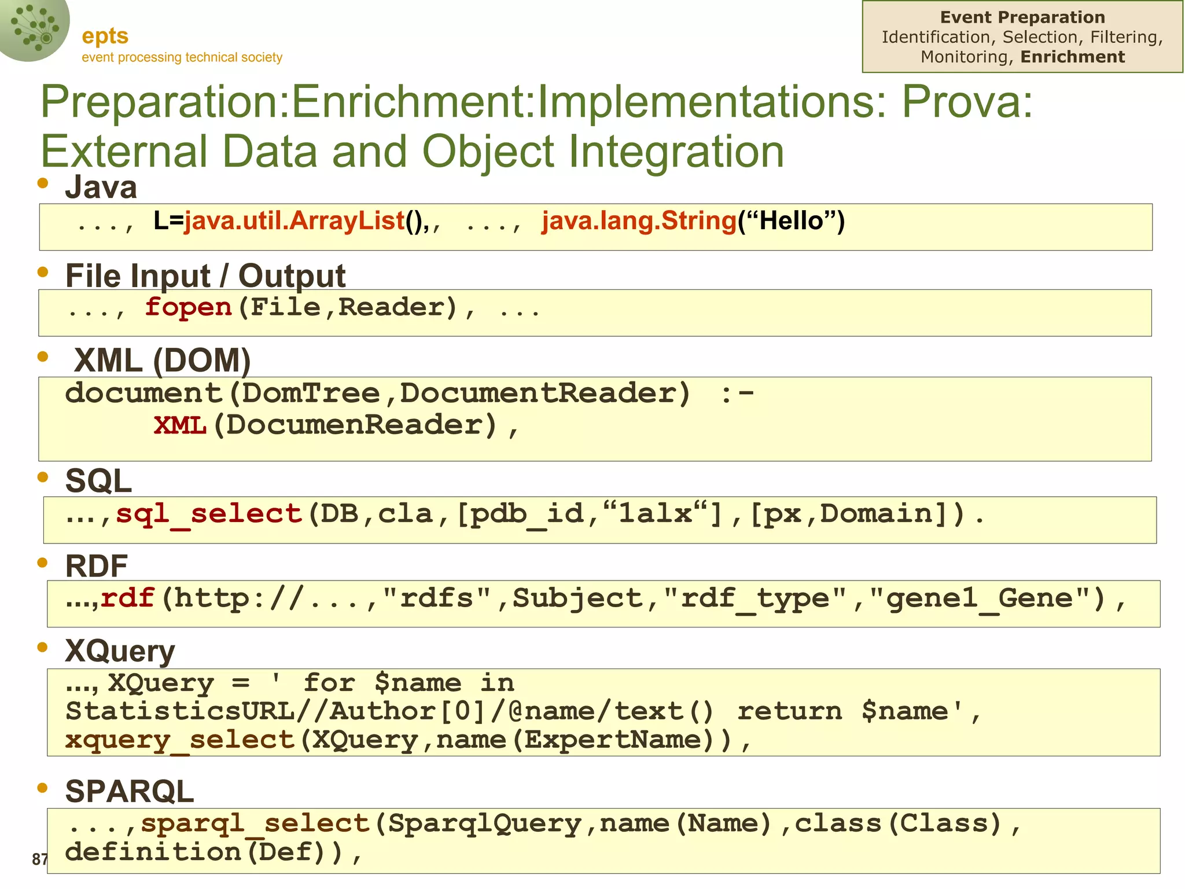Click the red 'rdf' keyword in code
Screen dimensions: 1185x889
[127, 598]
